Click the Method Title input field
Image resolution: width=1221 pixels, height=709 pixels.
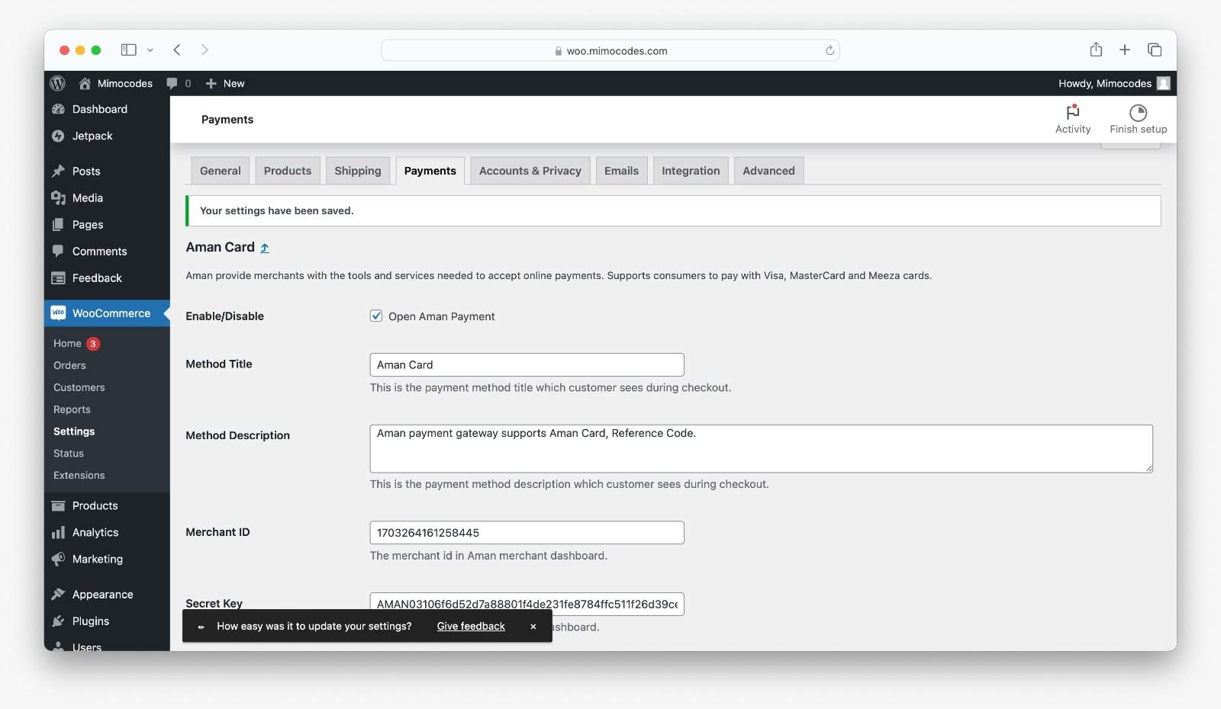tap(527, 364)
